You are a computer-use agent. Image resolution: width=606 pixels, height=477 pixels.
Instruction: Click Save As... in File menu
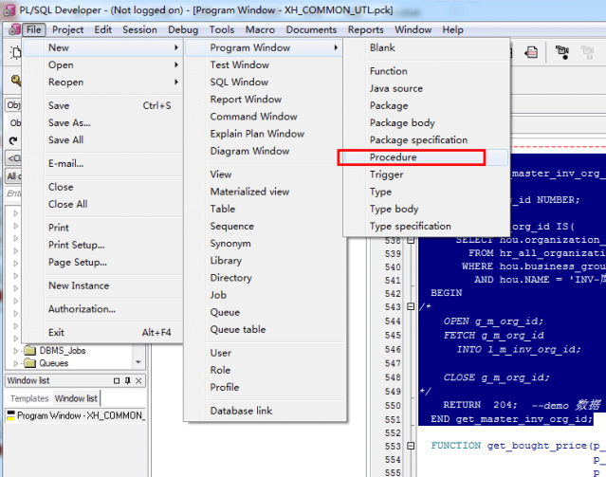(102, 123)
